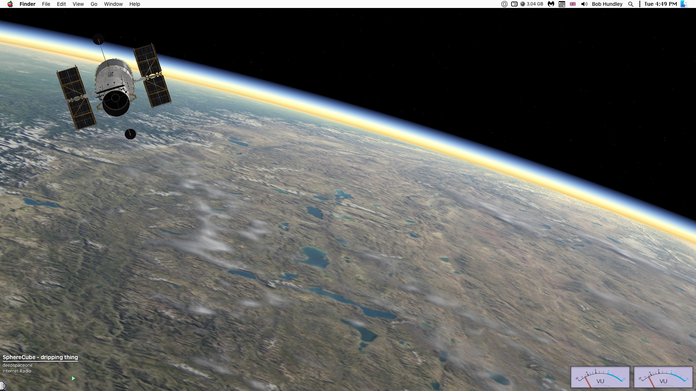Open the Window menu
The width and height of the screenshot is (696, 391).
[113, 4]
